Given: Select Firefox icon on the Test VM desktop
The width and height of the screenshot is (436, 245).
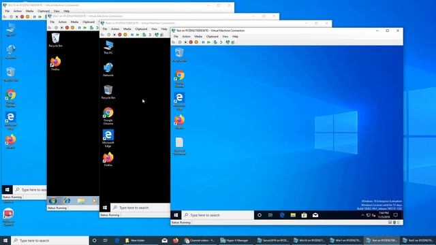Looking at the screenshot, I should [x=179, y=122].
